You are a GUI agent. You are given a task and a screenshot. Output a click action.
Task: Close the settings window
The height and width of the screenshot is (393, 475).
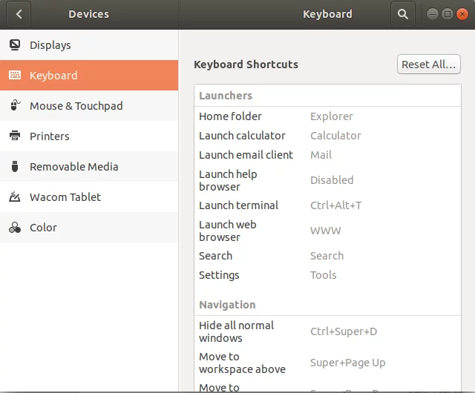[x=462, y=14]
